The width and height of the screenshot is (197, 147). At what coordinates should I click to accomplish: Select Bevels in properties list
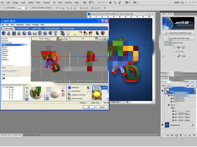coord(5,47)
